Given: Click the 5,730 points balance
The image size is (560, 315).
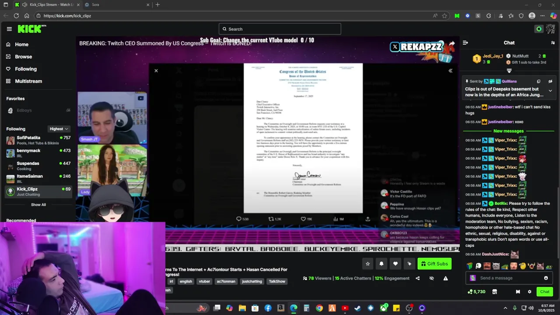Looking at the screenshot, I should (476, 292).
